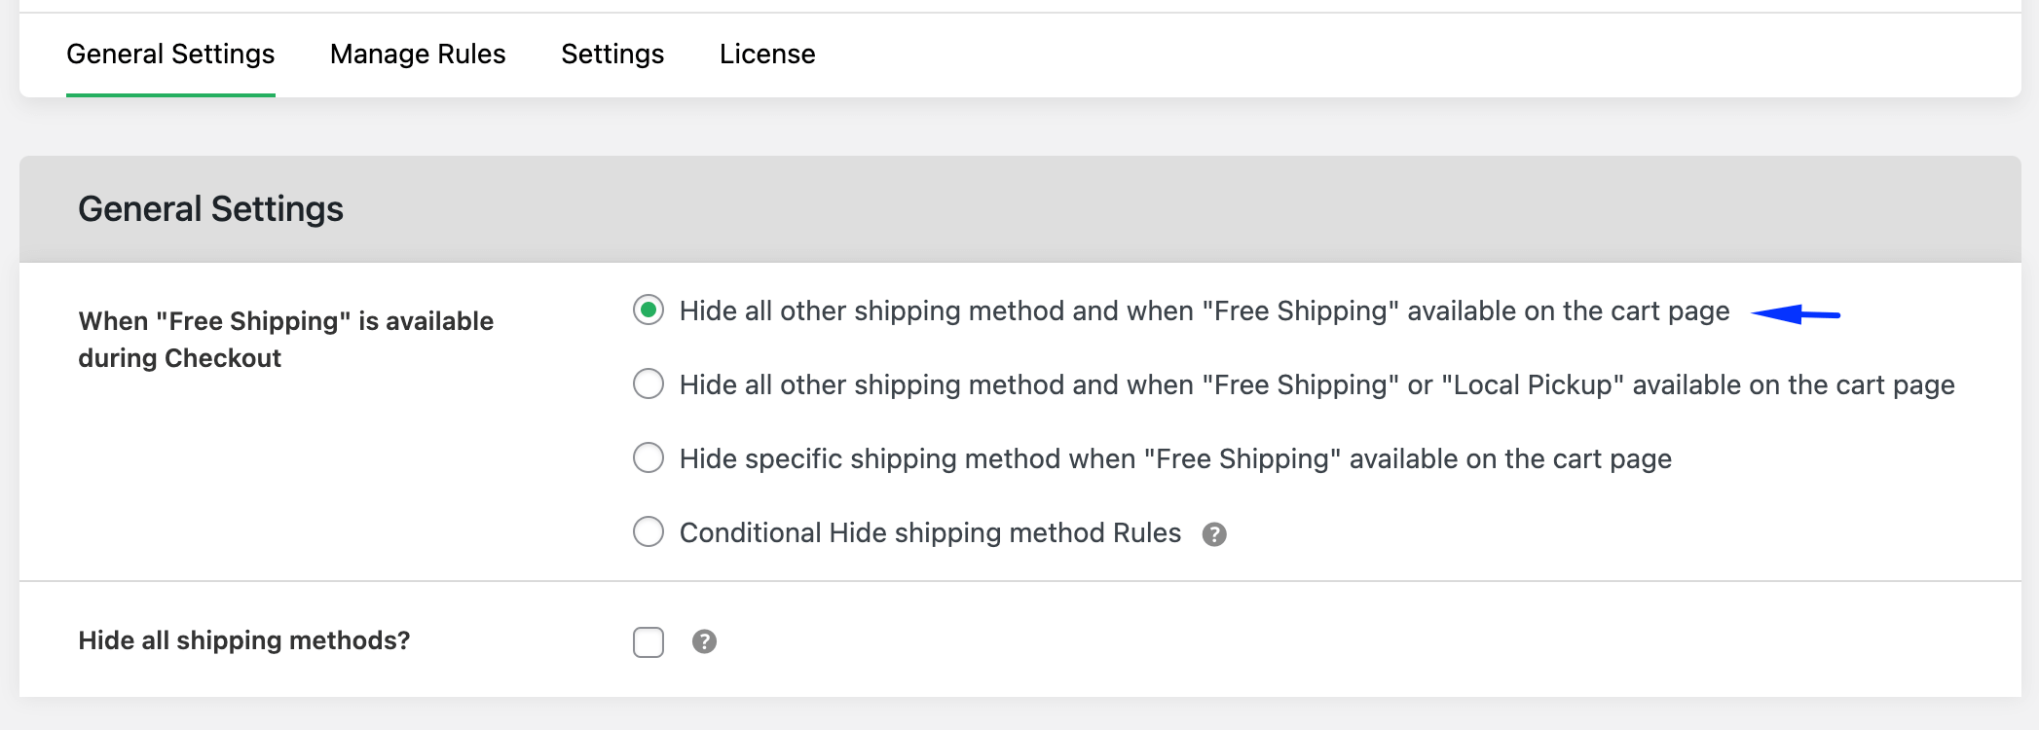Enable Conditional Hide shipping method Rules

tap(649, 531)
